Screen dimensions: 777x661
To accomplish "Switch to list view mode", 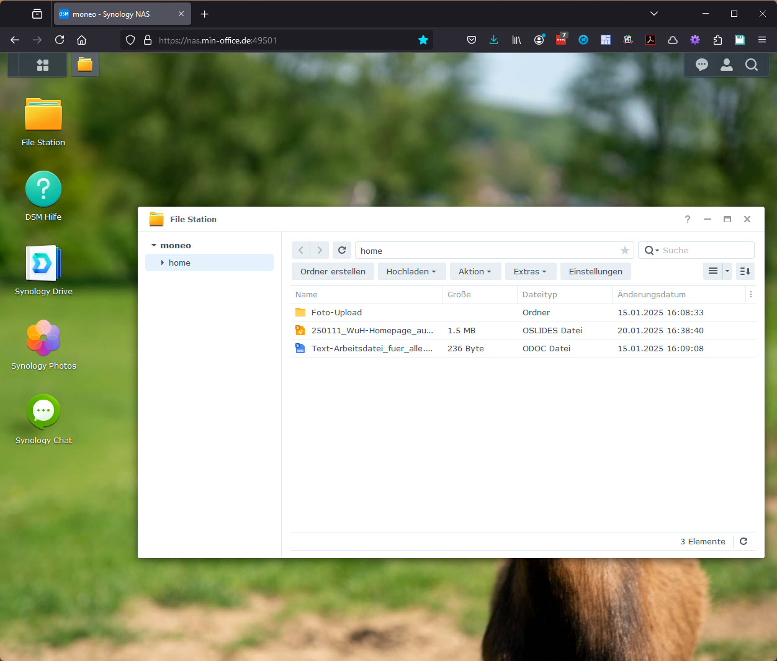I will click(713, 271).
